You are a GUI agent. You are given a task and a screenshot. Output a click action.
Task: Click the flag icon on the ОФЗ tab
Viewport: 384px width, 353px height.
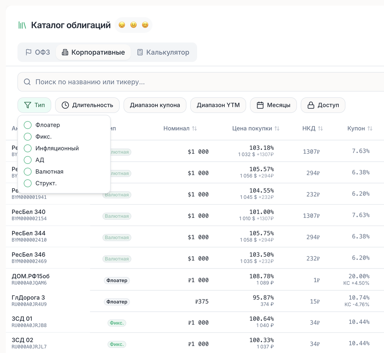(29, 52)
